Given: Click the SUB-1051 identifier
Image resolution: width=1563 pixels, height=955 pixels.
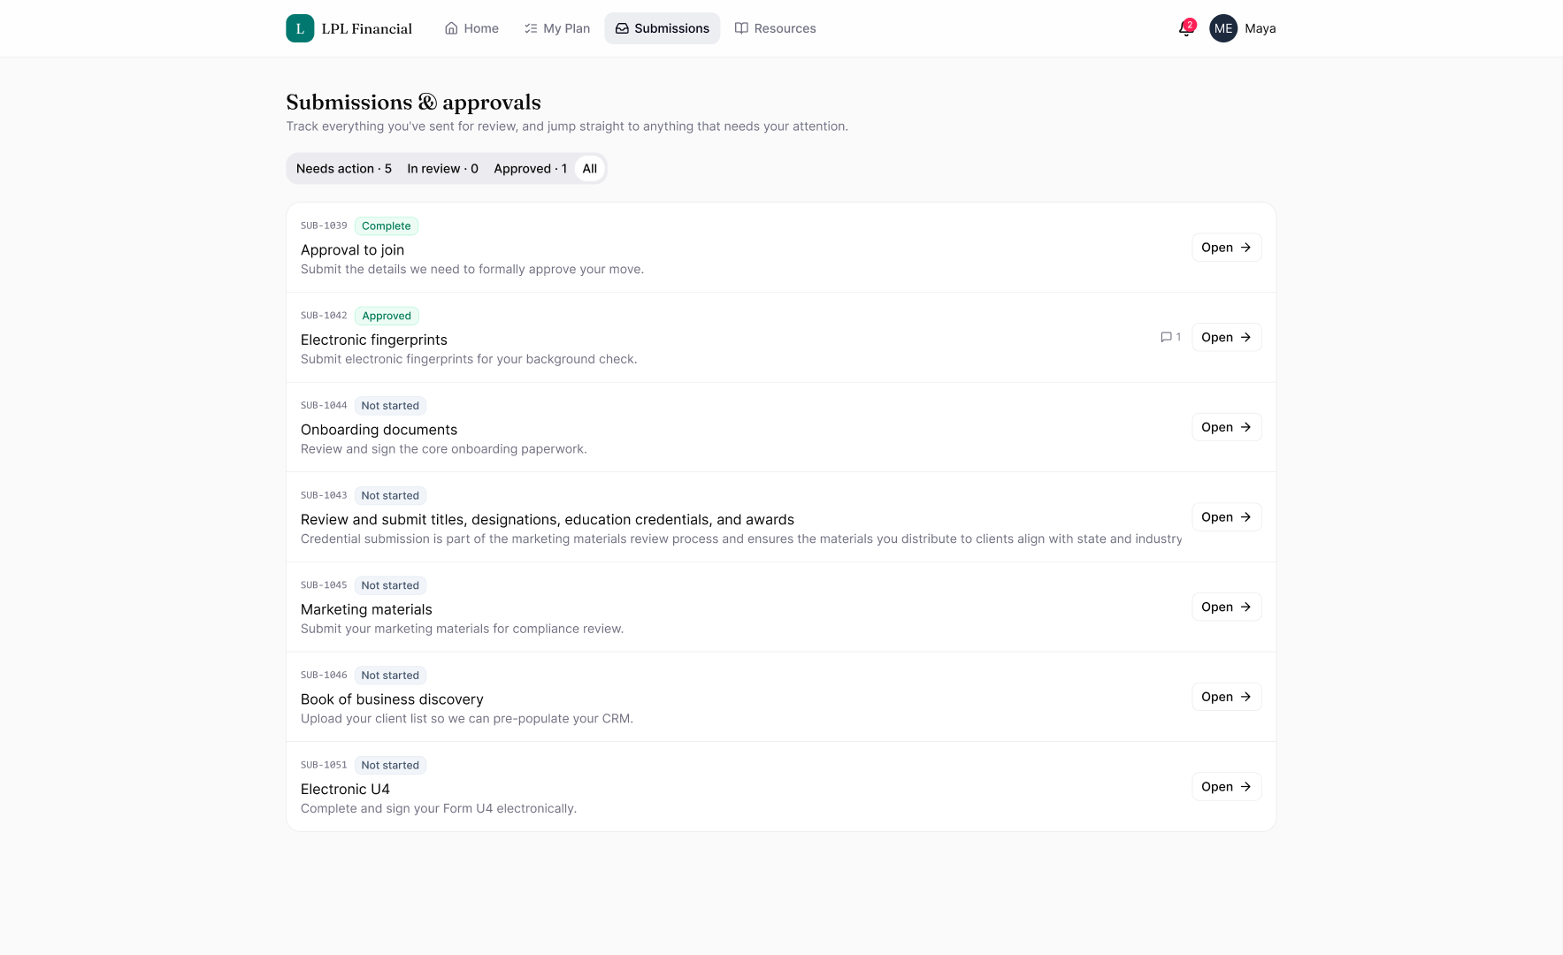Looking at the screenshot, I should pos(324,765).
